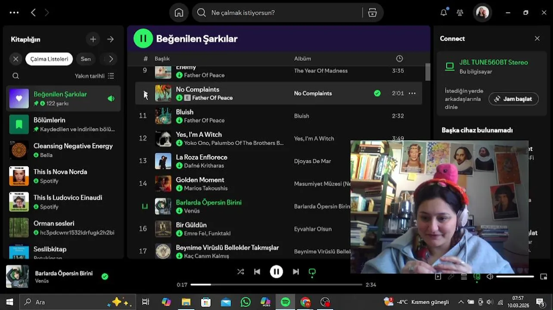This screenshot has width=553, height=310.
Task: Toggle shuffle in the player bar
Action: (x=241, y=272)
